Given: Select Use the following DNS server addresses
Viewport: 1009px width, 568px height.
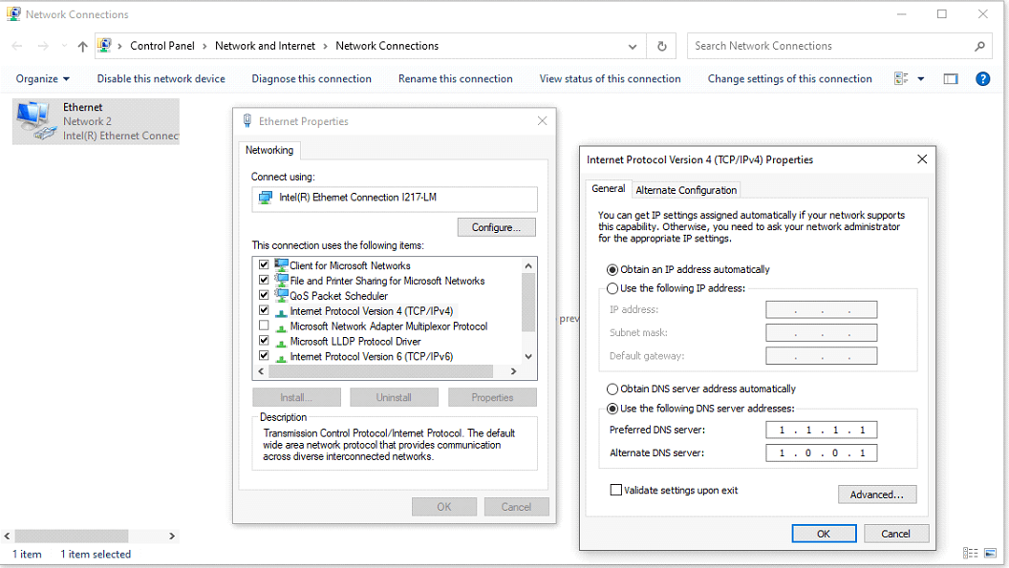Looking at the screenshot, I should point(612,409).
